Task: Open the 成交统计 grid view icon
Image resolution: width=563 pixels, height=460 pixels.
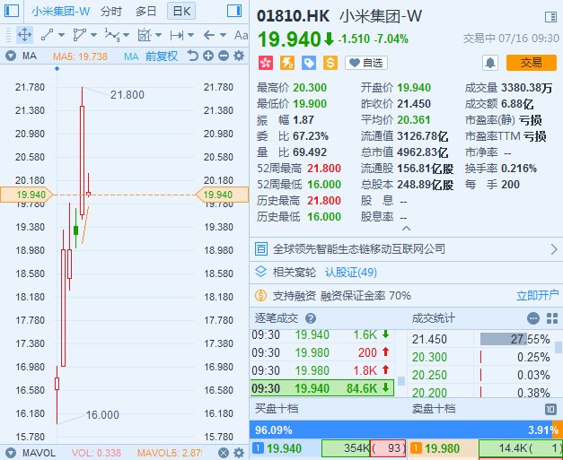Action: pos(552,318)
